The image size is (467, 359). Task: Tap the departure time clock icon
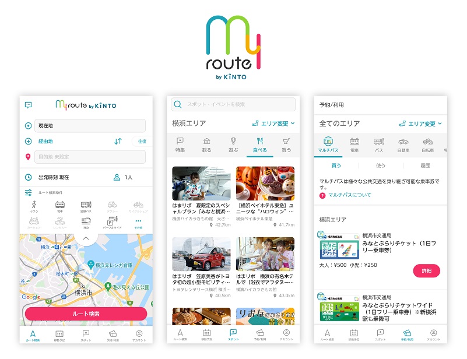click(x=29, y=177)
